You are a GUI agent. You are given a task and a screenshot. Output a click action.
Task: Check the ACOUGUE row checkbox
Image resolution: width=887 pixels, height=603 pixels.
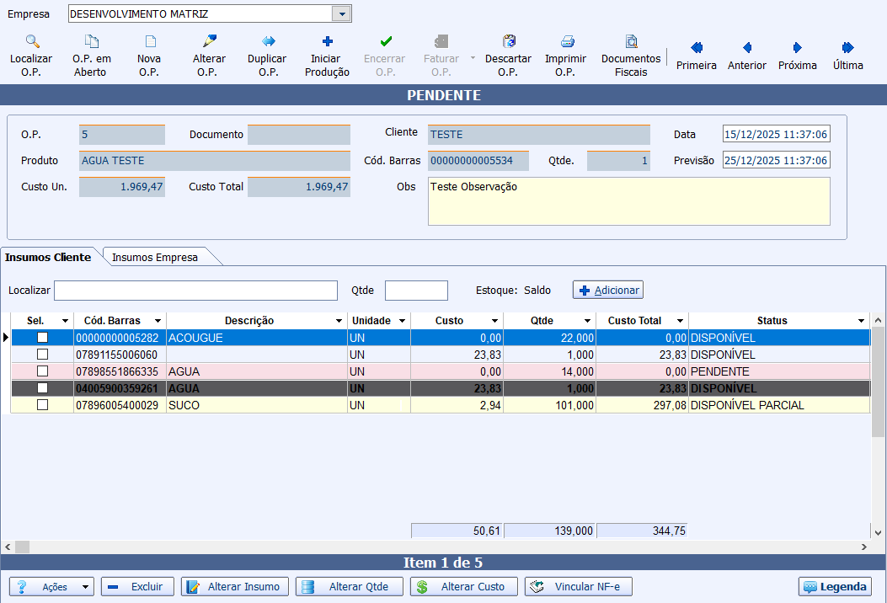[42, 338]
